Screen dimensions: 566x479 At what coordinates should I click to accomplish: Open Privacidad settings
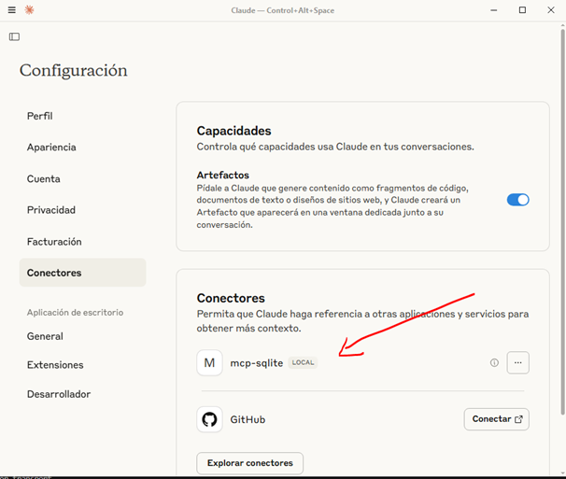click(51, 210)
